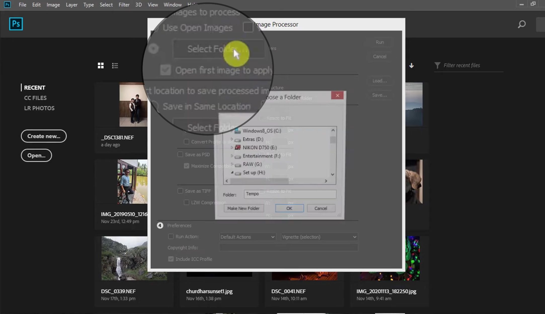Viewport: 545px width, 314px height.
Task: Click the folder tree horizontal scrollbar thumb
Action: tap(260, 181)
